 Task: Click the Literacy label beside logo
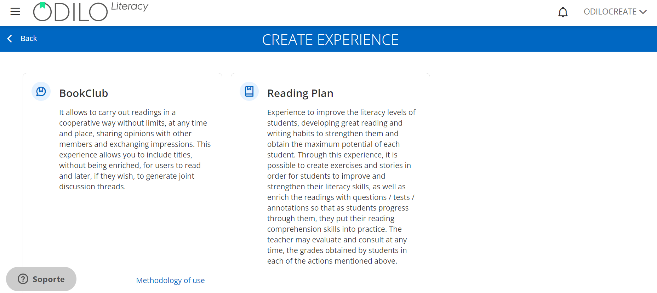coord(130,6)
